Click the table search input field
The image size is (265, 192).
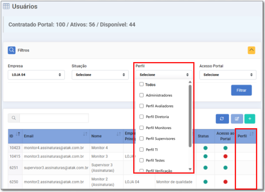(54, 118)
